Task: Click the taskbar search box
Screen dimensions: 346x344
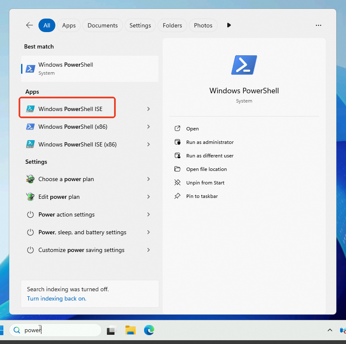Action: tap(55, 330)
